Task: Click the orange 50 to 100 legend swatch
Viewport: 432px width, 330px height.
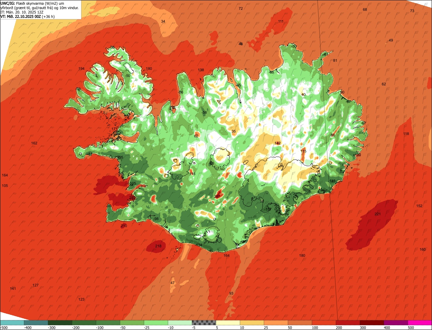Action: point(300,323)
